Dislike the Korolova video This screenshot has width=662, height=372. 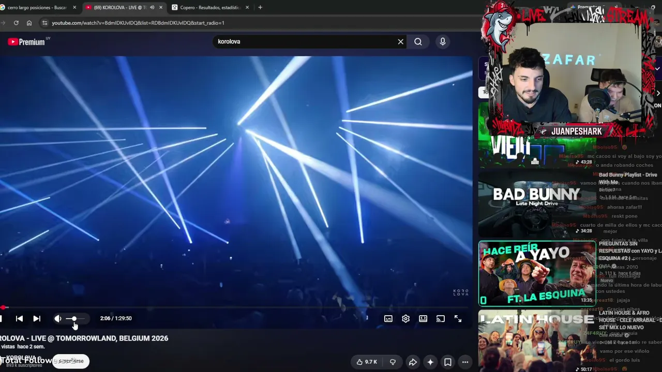[393, 362]
